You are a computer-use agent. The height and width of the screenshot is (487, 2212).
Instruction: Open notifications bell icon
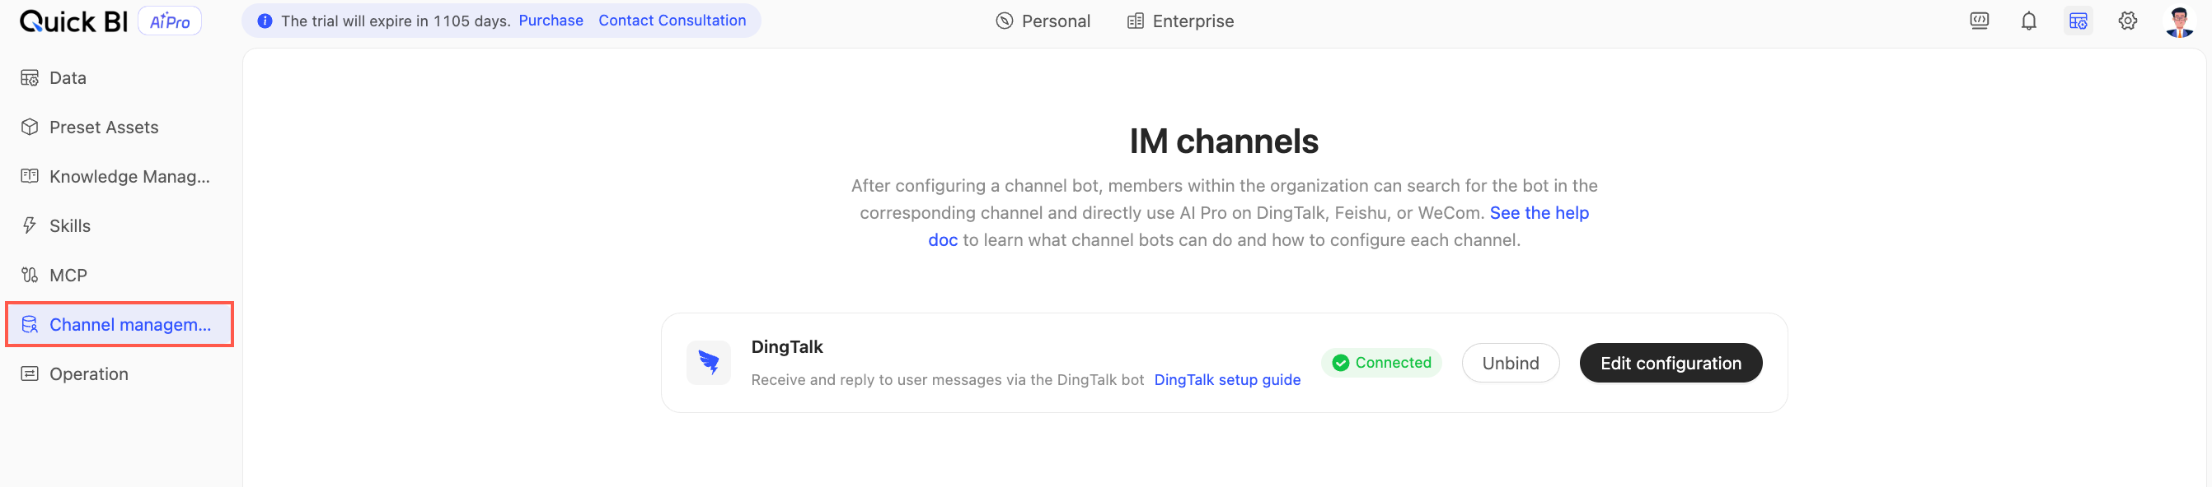coord(2028,21)
